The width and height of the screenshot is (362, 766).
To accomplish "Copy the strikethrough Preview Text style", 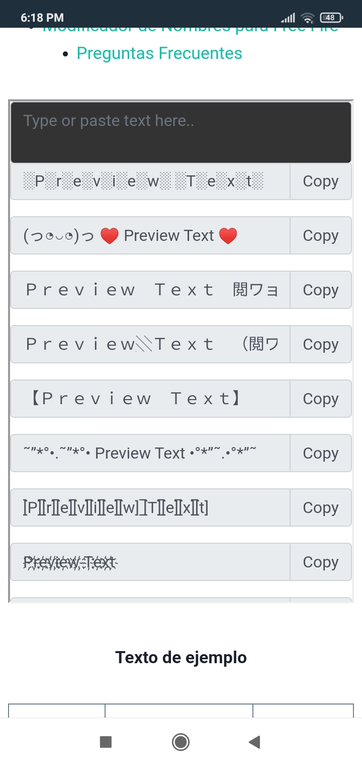I will pos(320,562).
